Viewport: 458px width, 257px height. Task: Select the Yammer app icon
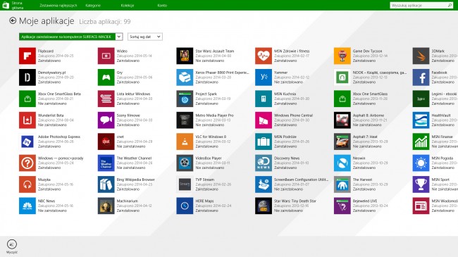click(x=264, y=77)
